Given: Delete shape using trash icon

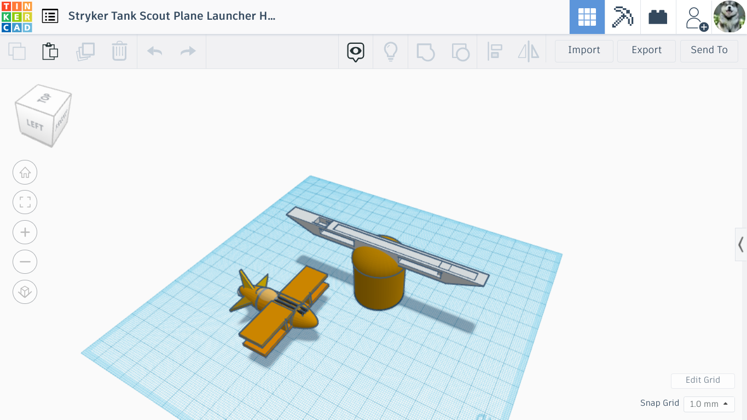Looking at the screenshot, I should point(119,51).
